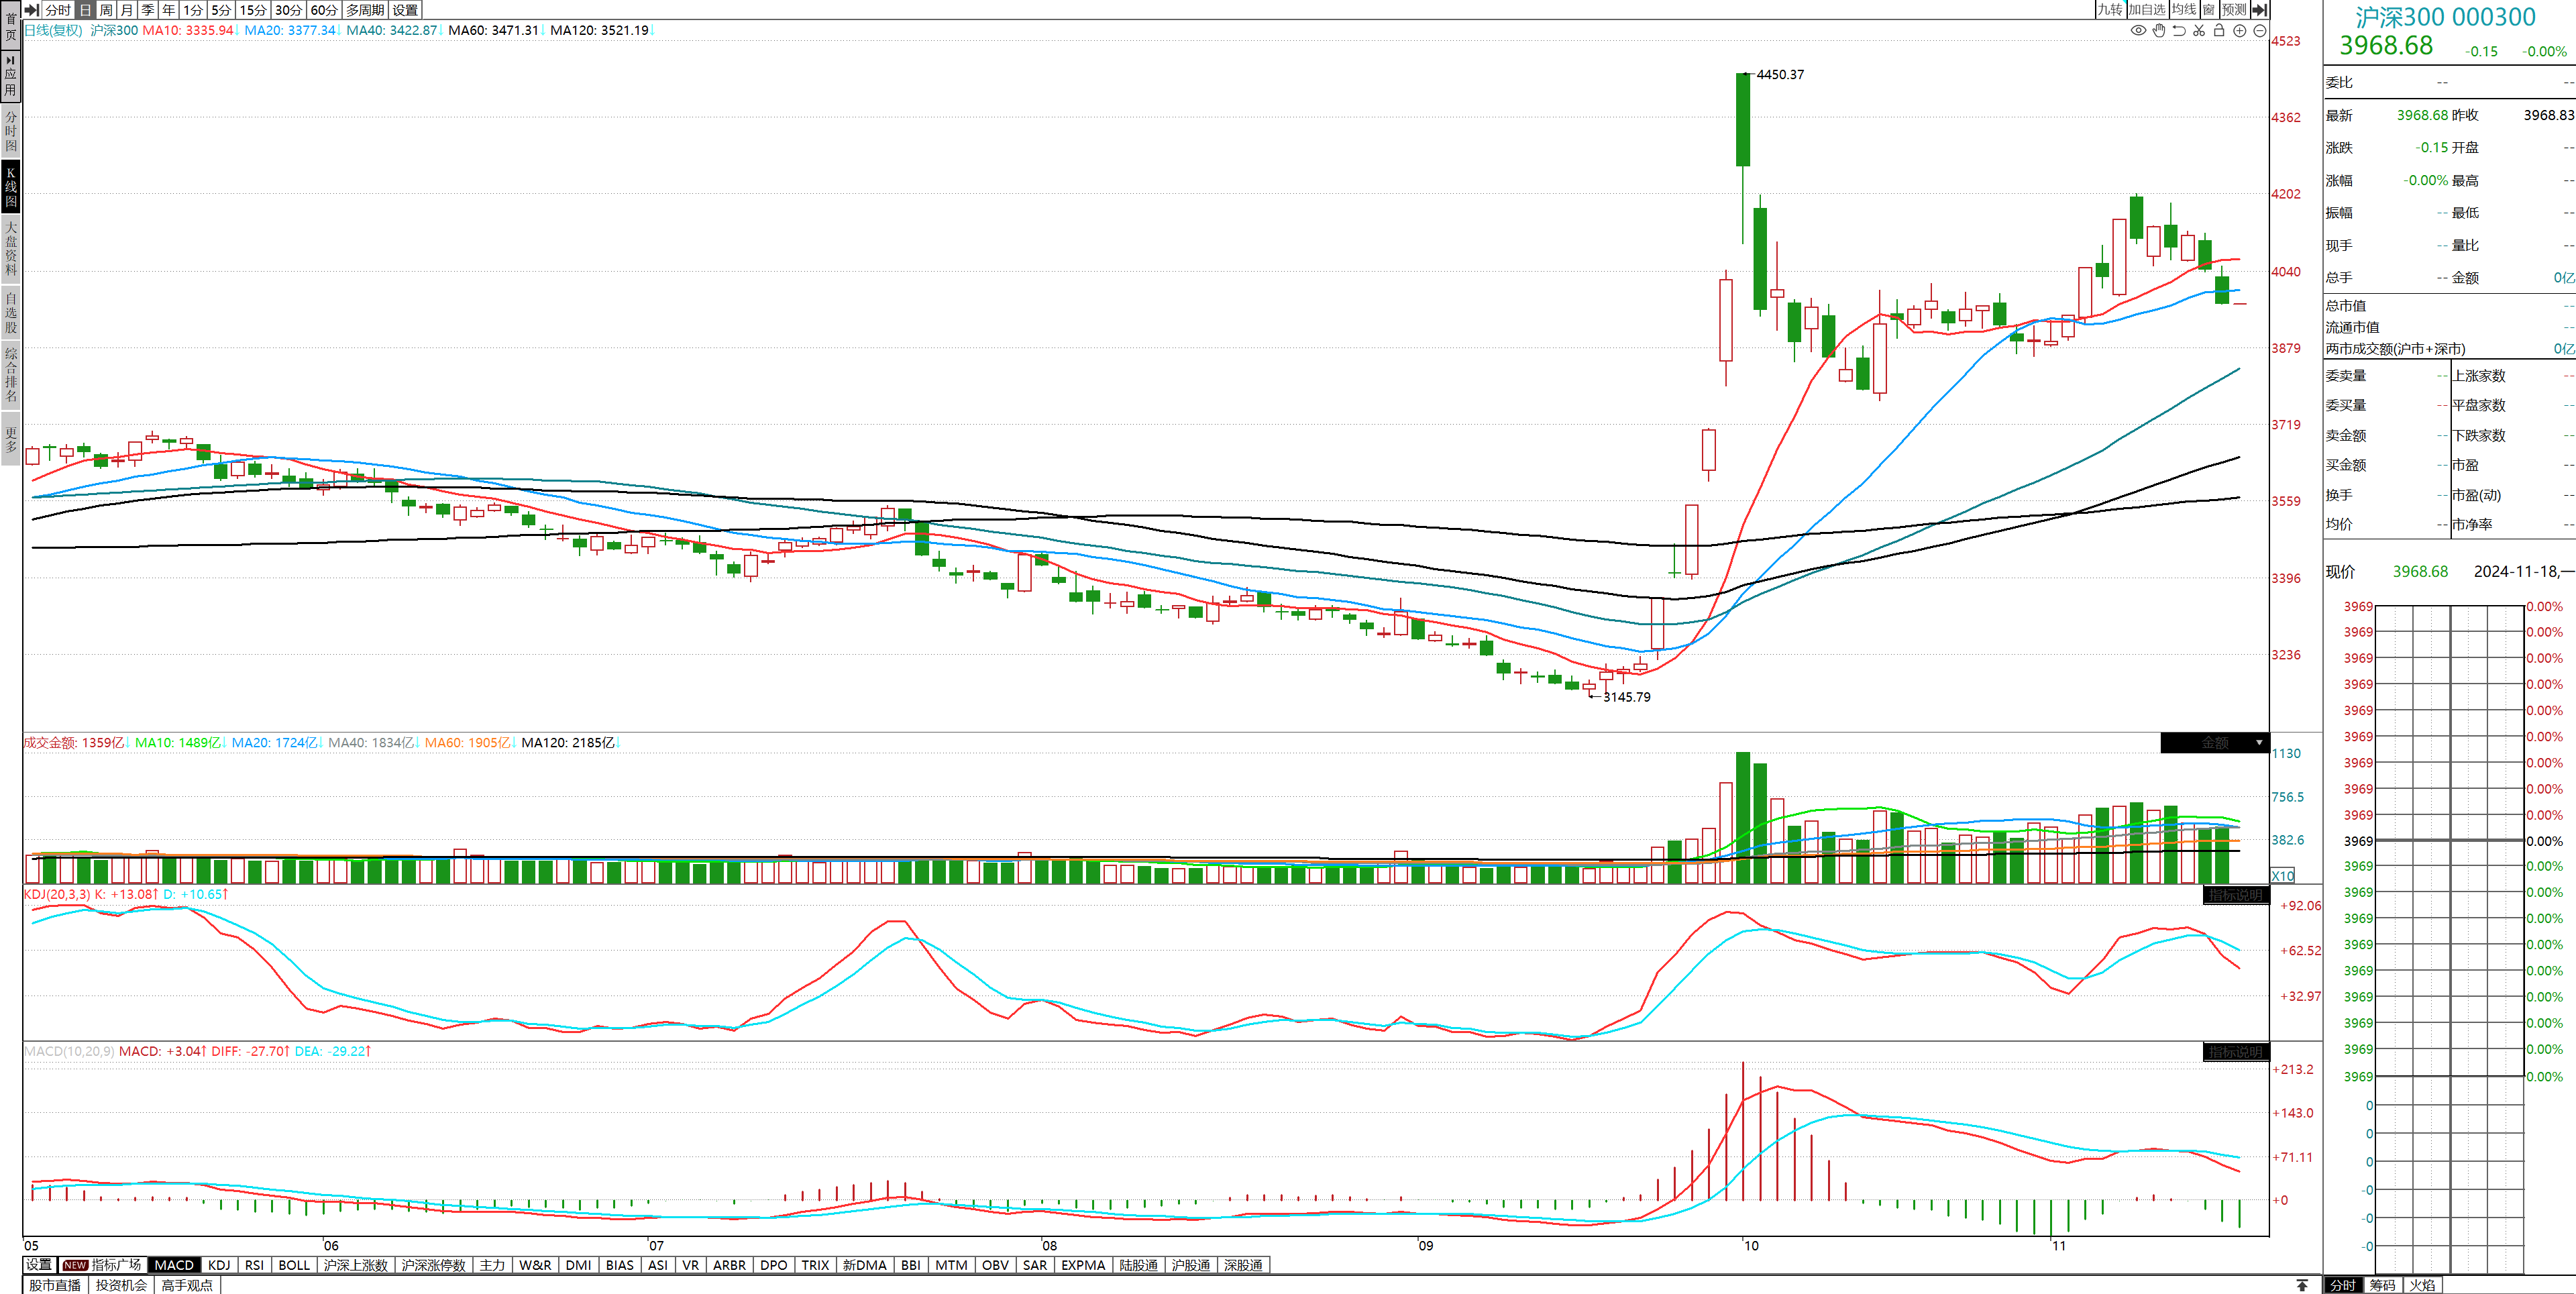Open the 投资机会 bottom tab
The width and height of the screenshot is (2576, 1294).
click(121, 1285)
